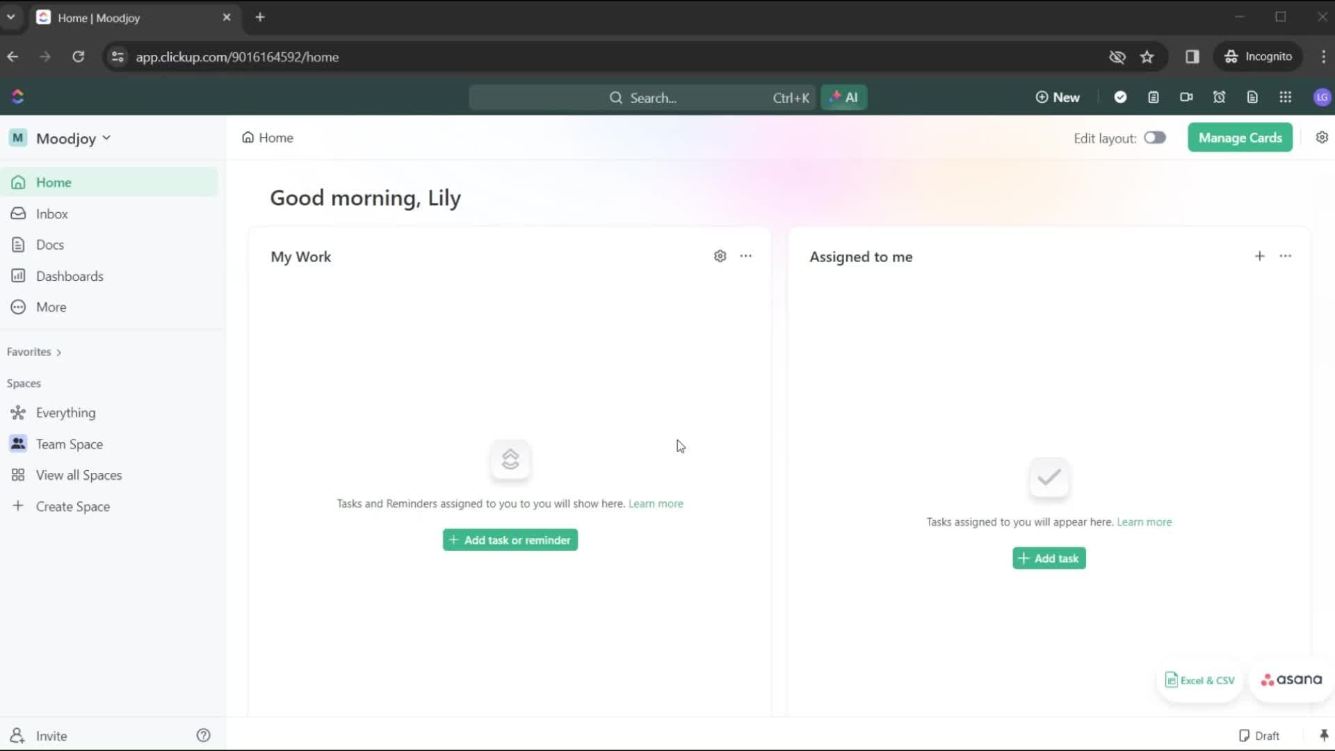Click View all Spaces option
1335x751 pixels.
pos(78,475)
